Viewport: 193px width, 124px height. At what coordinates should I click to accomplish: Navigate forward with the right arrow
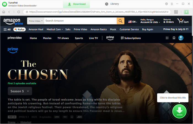pyautogui.click(x=14, y=12)
